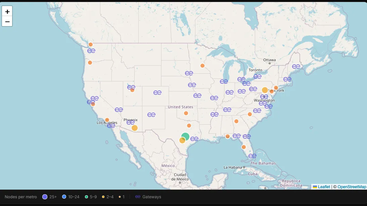The image size is (367, 206).
Task: Select the gateway marker in Nebraska
Action: tap(192, 85)
